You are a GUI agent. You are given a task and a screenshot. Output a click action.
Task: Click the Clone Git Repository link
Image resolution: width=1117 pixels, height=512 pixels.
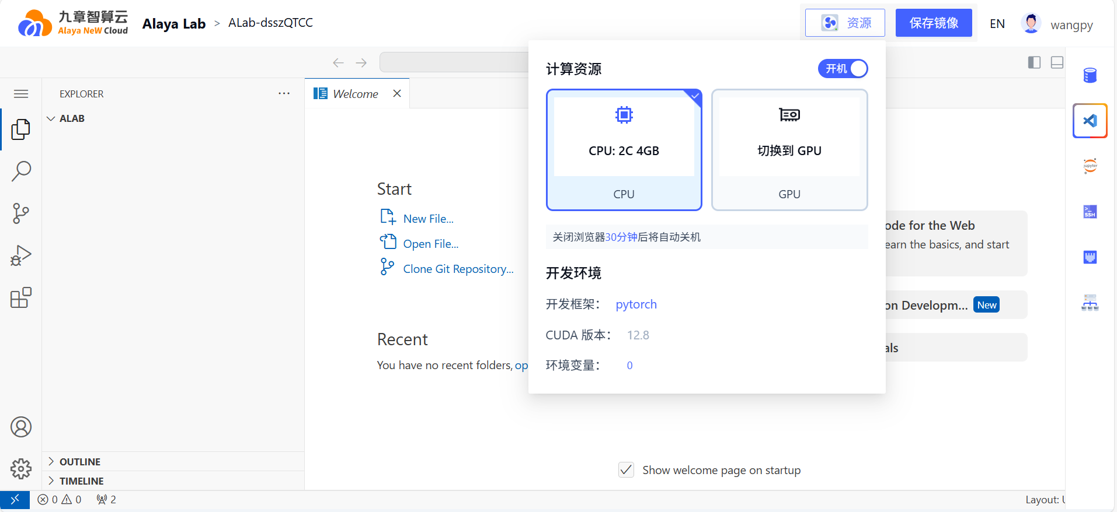click(458, 269)
